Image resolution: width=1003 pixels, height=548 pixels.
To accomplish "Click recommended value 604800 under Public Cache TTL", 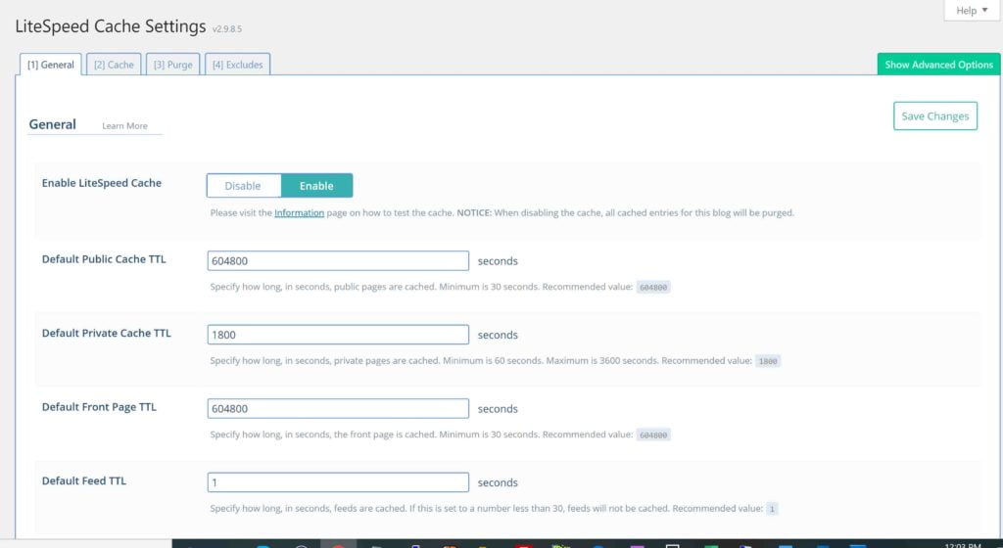I will coord(653,288).
